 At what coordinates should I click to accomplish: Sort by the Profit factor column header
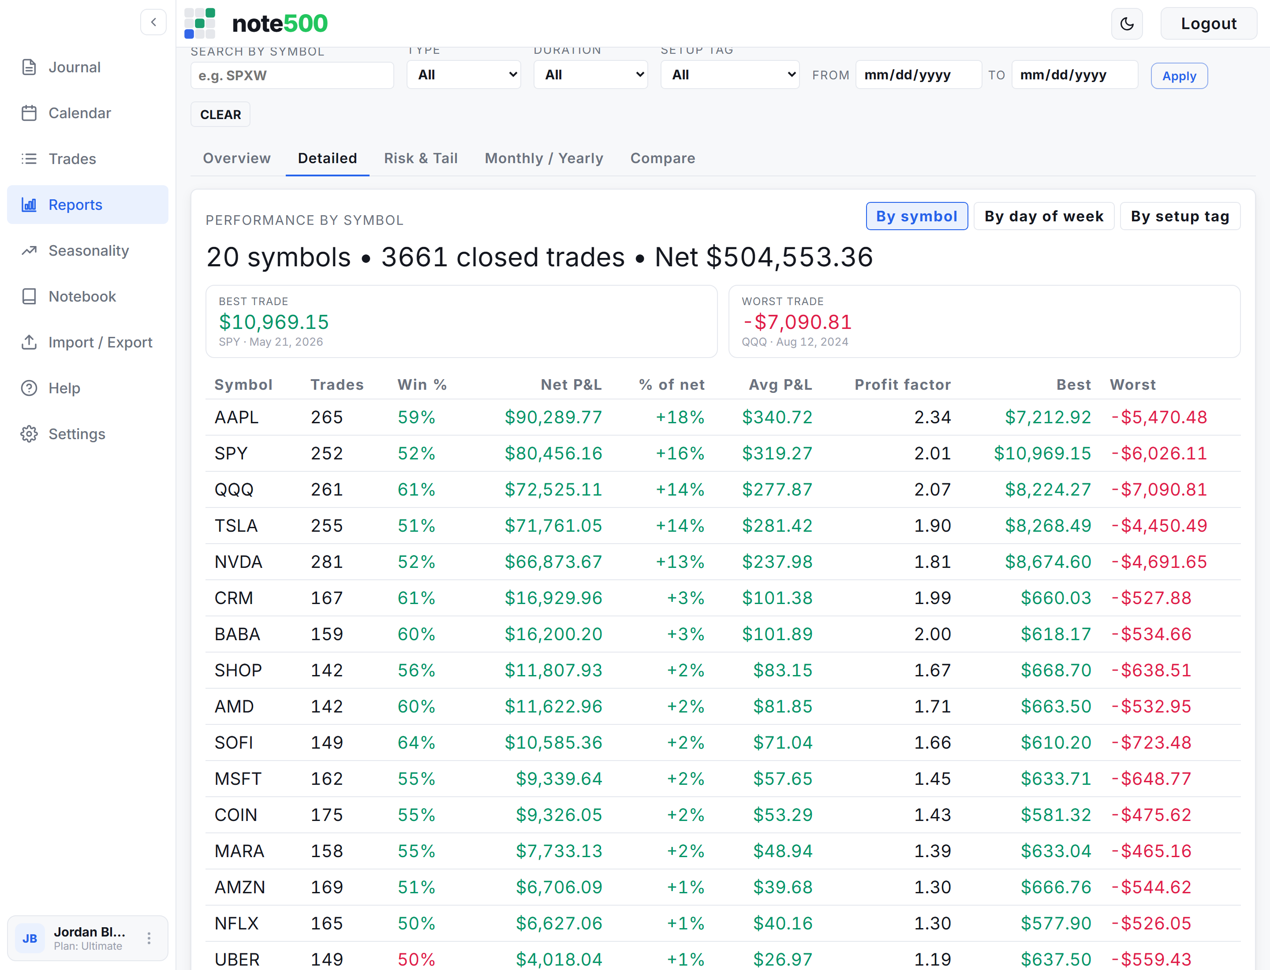903,384
